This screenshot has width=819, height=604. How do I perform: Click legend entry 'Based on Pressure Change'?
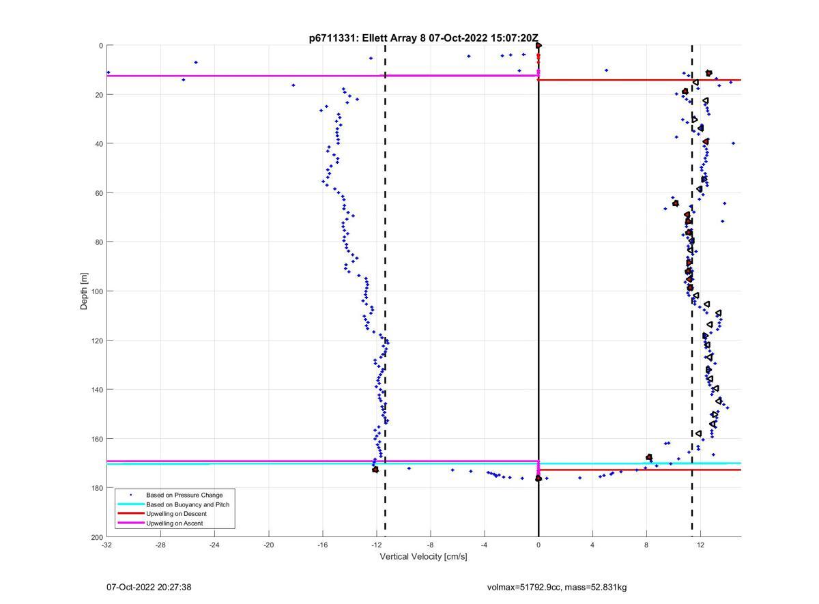(184, 495)
